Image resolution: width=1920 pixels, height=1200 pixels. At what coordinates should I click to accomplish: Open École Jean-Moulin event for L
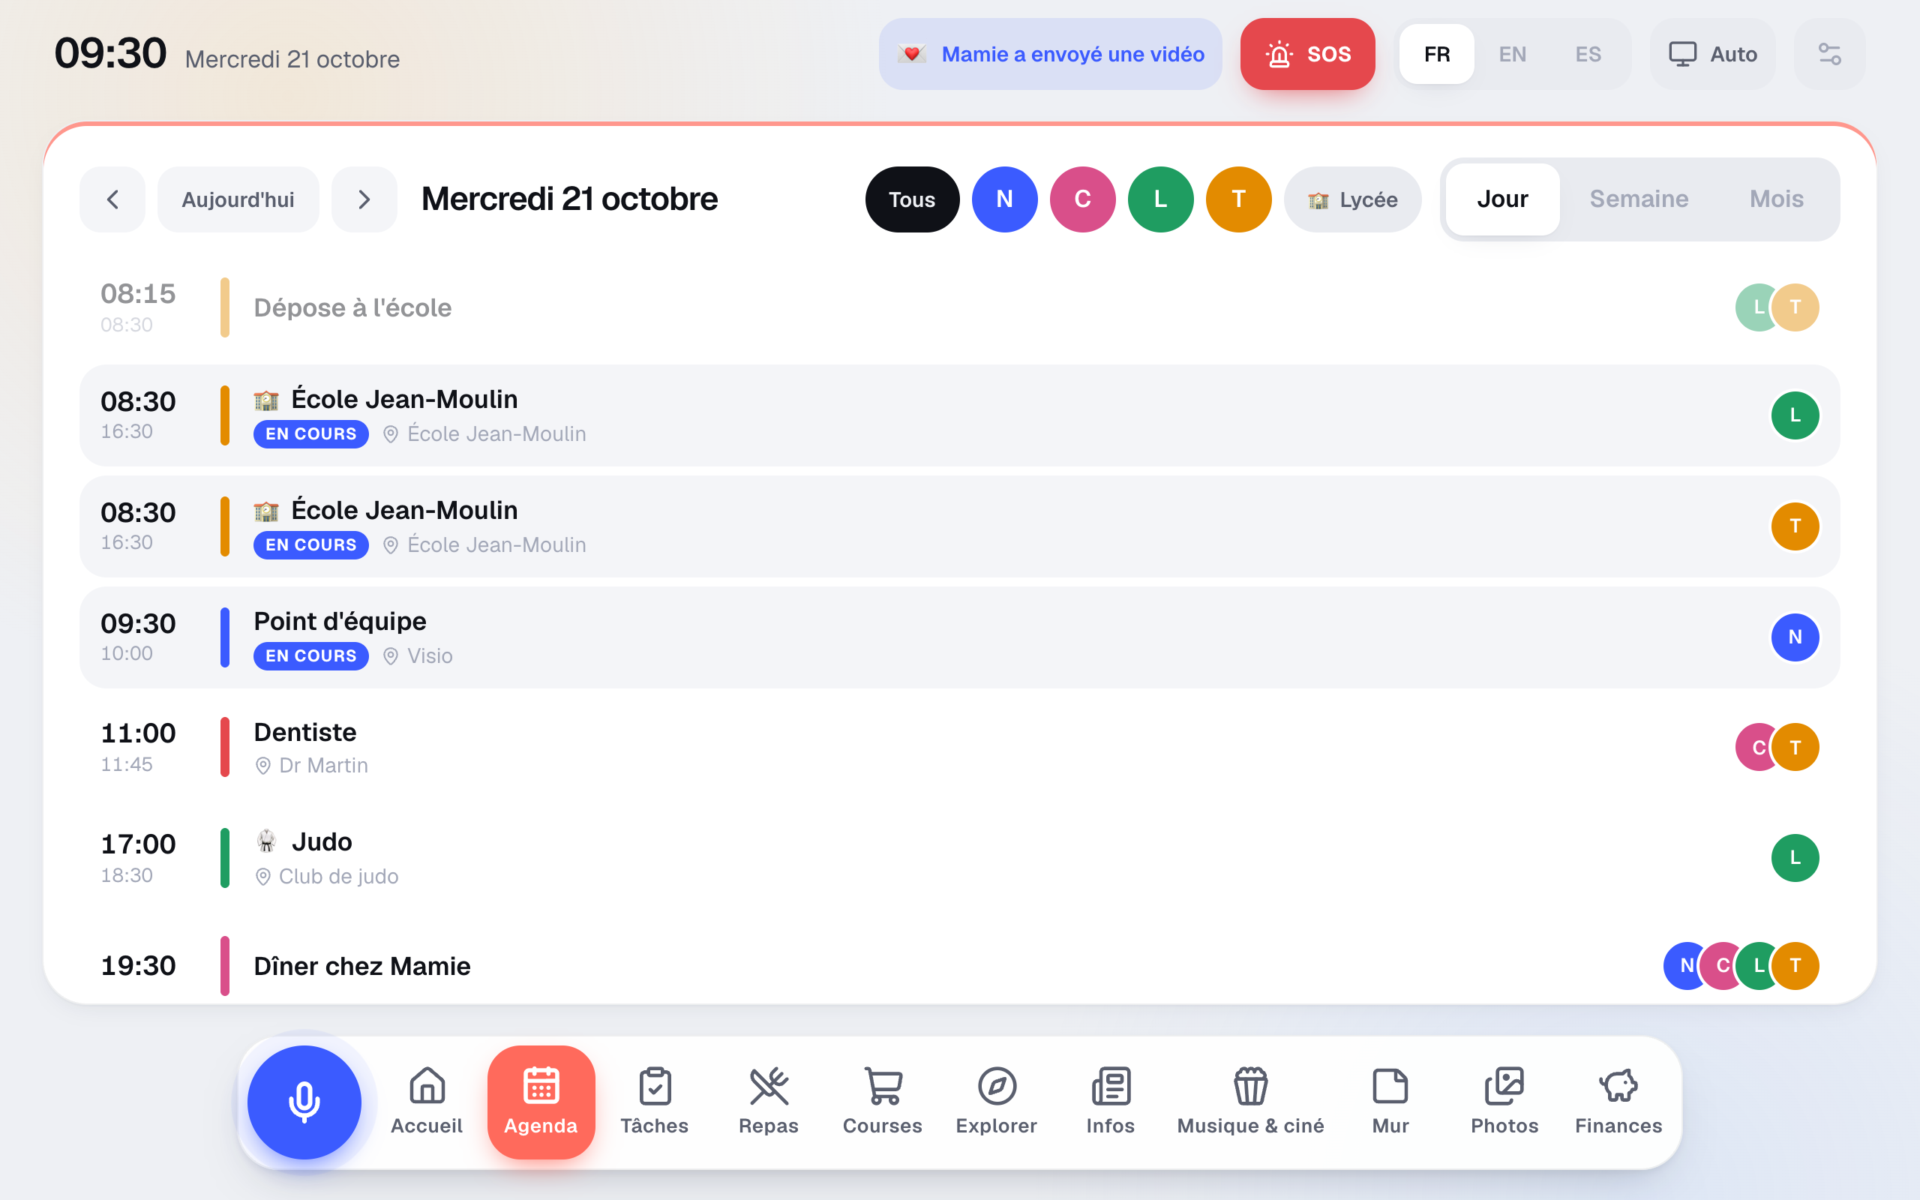coord(960,415)
